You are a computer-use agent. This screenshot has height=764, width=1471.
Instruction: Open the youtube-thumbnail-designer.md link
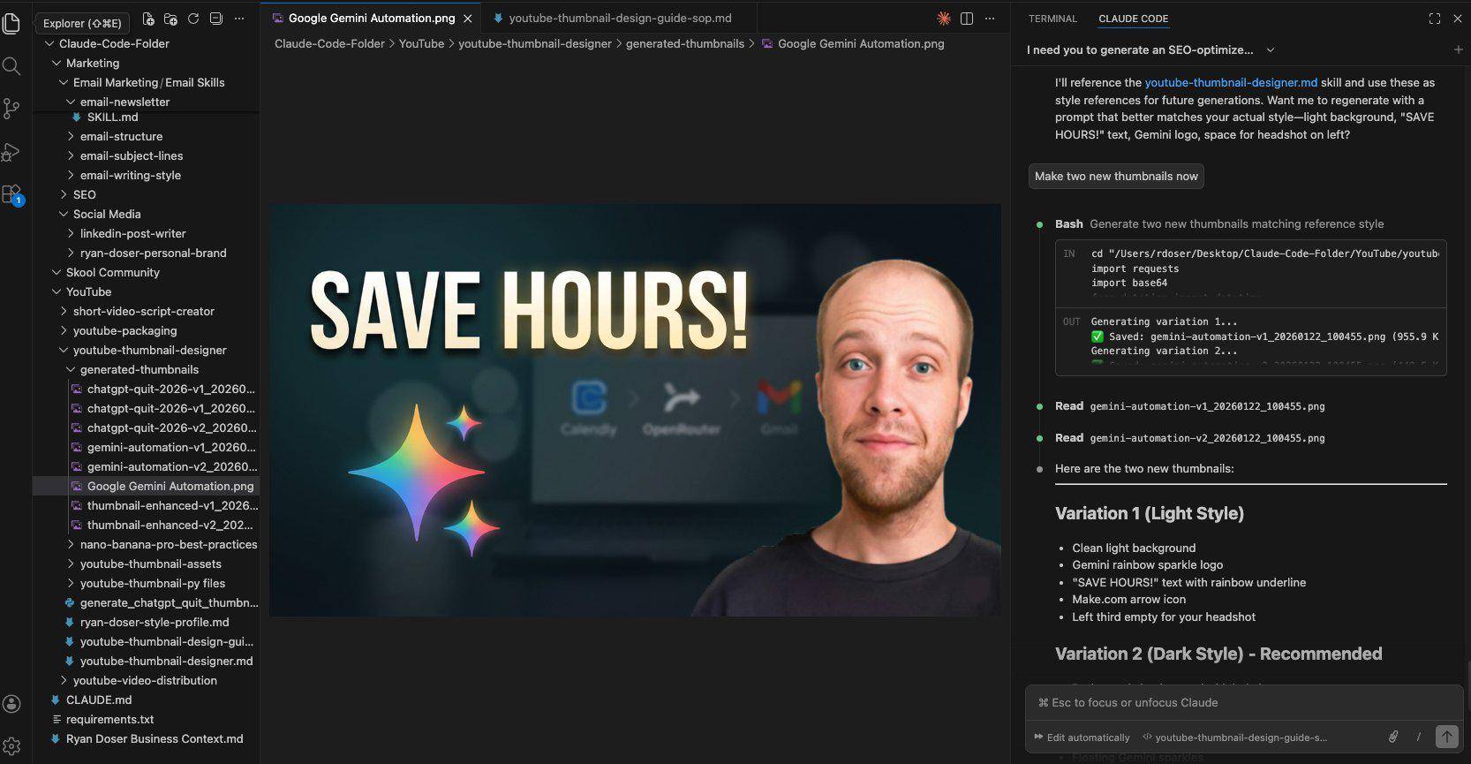(x=1230, y=82)
